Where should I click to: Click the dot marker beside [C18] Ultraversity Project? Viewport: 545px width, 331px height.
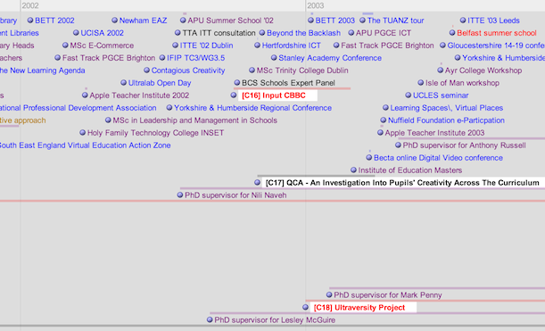[x=305, y=307]
